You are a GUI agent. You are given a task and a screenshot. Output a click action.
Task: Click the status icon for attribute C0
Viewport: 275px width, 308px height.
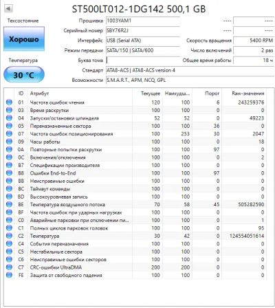coord(9,220)
